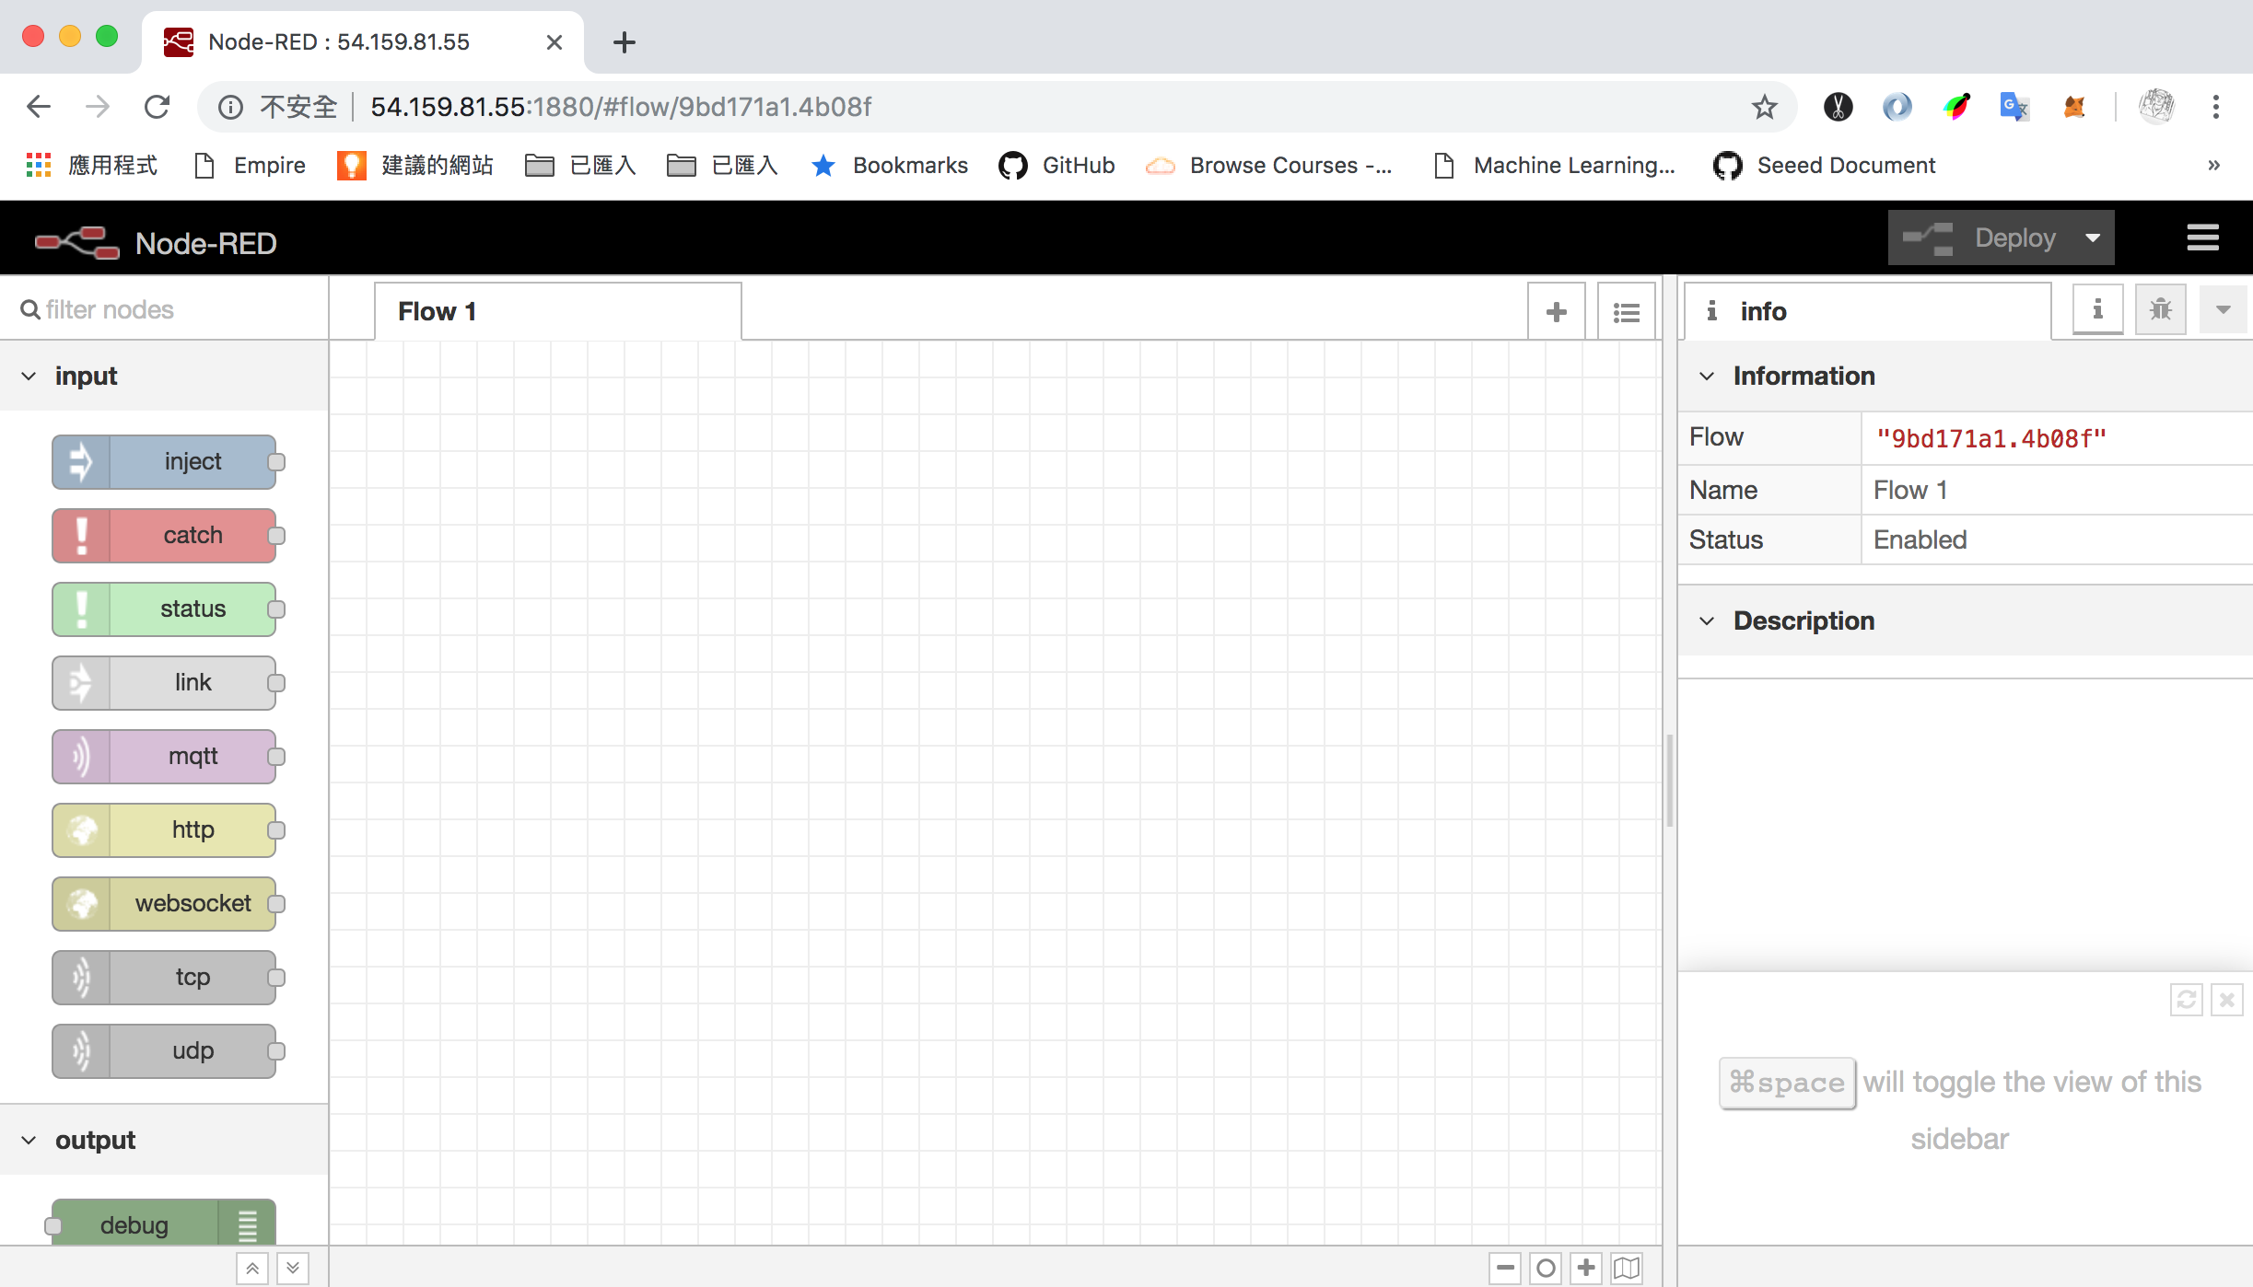Screen dimensions: 2253x1287
Task: Select the mqtt input node
Action: pos(164,756)
